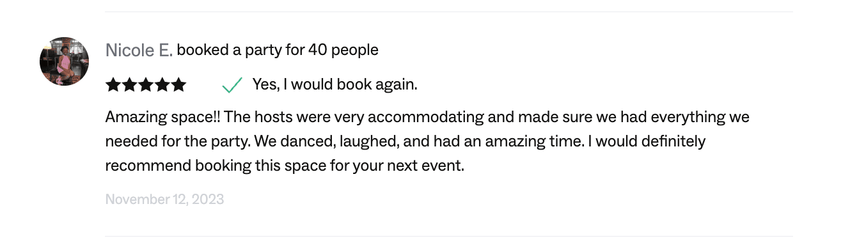The height and width of the screenshot is (243, 843).
Task: Select the fourth rating star
Action: (x=162, y=84)
